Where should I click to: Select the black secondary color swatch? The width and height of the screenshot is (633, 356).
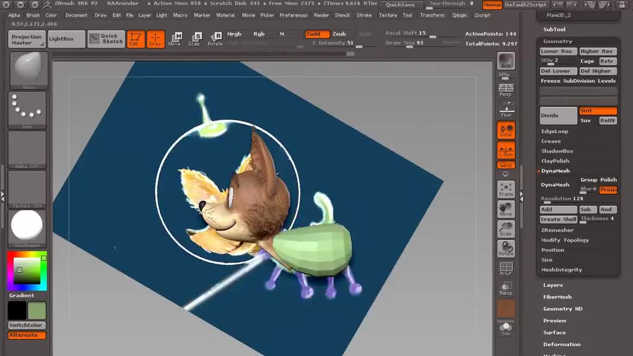(x=17, y=310)
